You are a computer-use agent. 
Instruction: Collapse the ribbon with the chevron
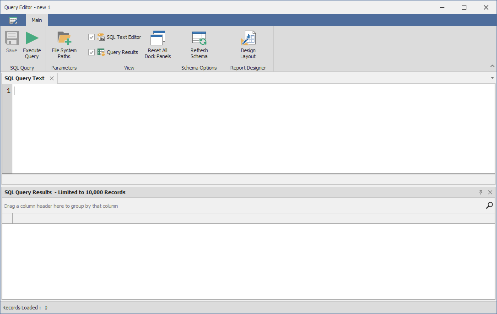coord(492,65)
